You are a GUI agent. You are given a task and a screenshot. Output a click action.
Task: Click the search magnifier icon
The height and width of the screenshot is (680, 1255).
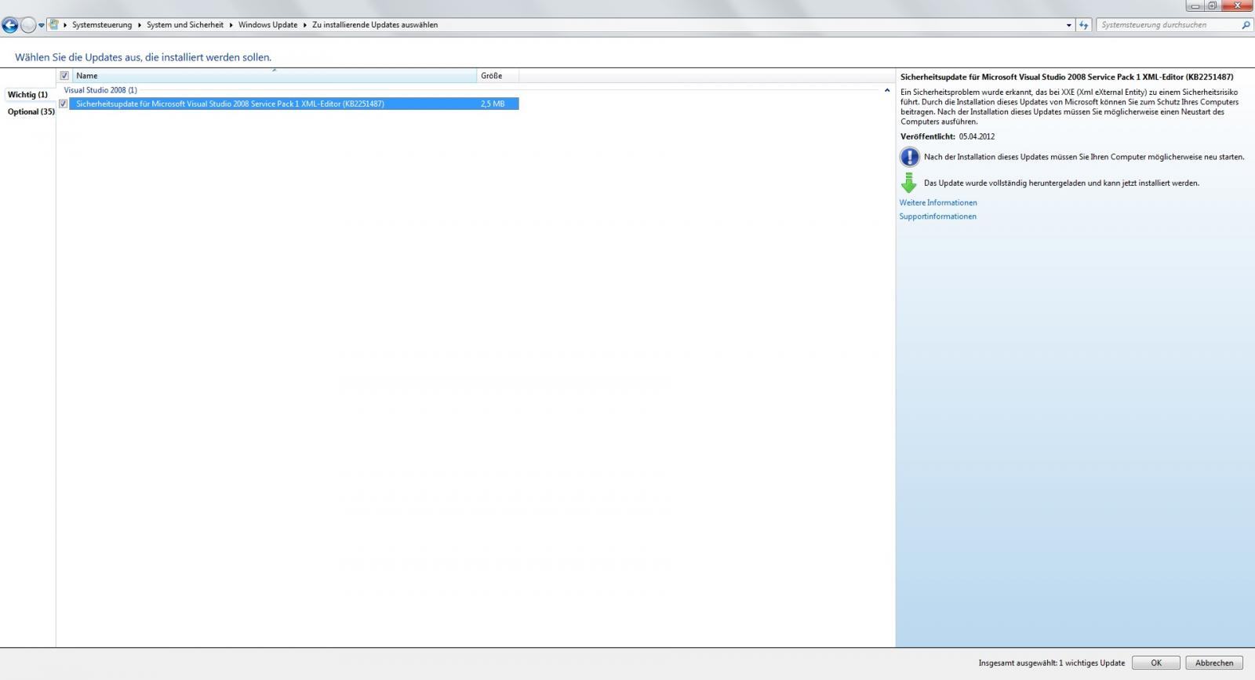pyautogui.click(x=1246, y=25)
